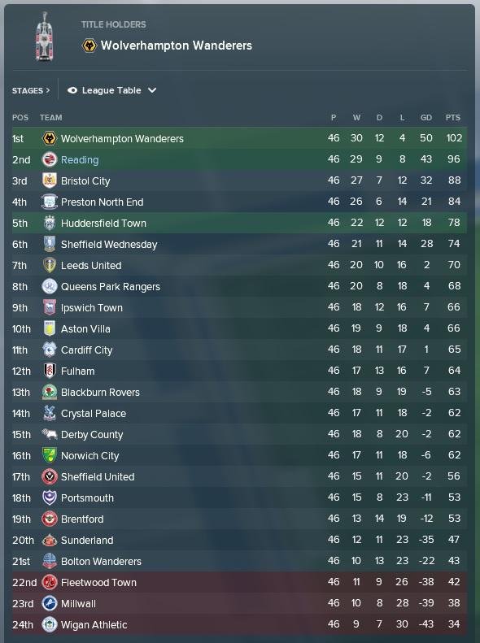480x643 pixels.
Task: Open the League Table view dropdown
Action: 111,90
